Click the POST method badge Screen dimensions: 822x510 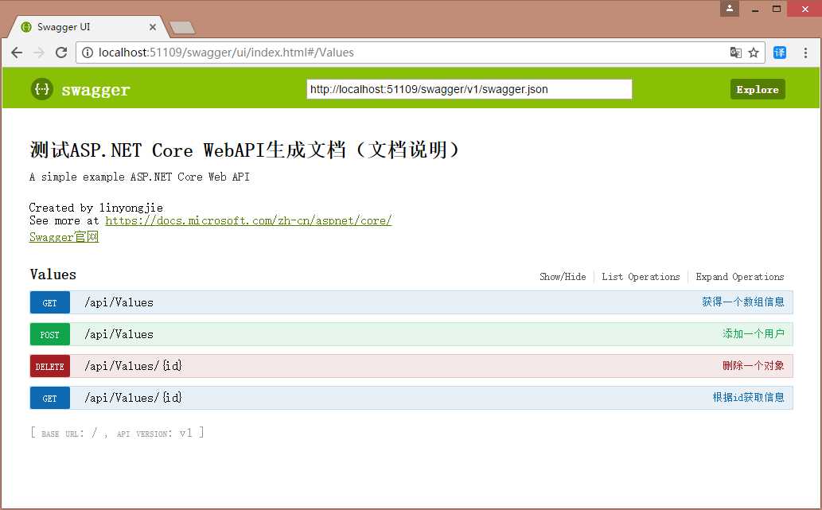pos(50,334)
